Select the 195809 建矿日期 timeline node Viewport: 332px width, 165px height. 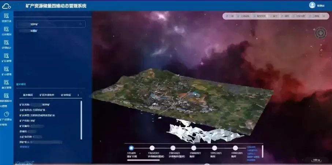click(x=131, y=148)
